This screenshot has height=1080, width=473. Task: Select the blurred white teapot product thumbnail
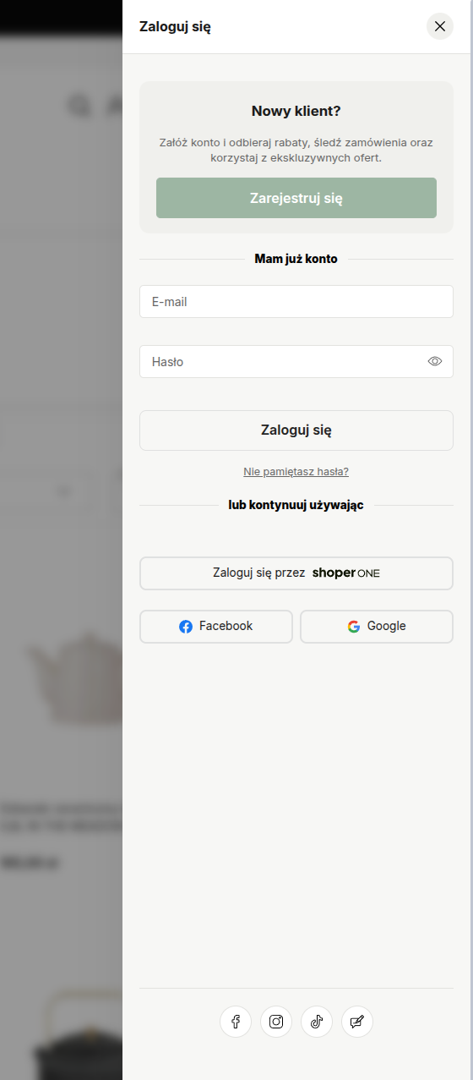click(74, 677)
